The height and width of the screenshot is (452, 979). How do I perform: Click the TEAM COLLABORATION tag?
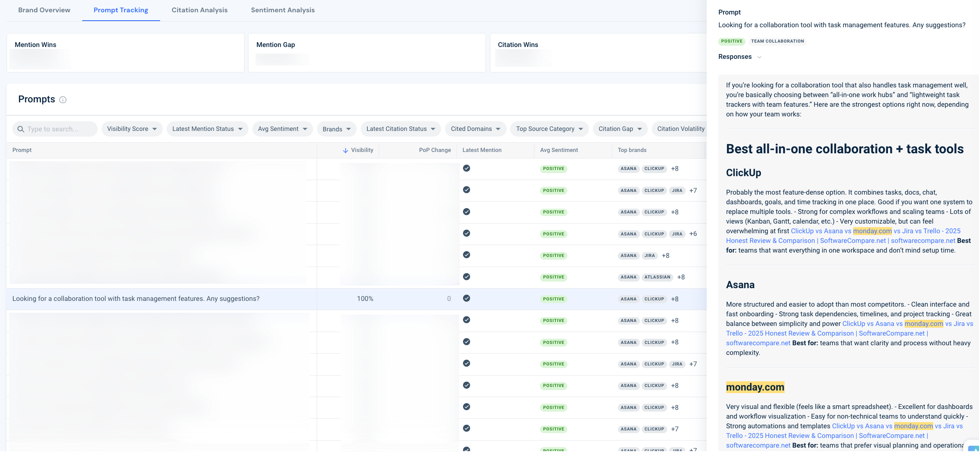click(778, 41)
